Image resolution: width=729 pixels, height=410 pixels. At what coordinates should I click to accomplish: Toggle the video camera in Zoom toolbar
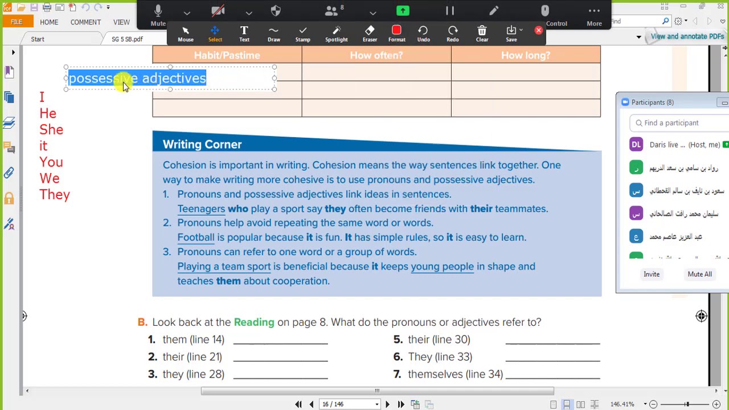tap(218, 11)
